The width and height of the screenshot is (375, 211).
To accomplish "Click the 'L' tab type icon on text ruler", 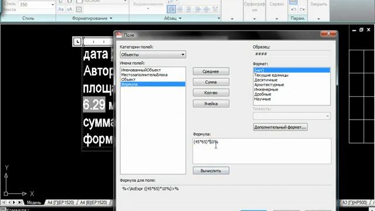I will point(77,42).
